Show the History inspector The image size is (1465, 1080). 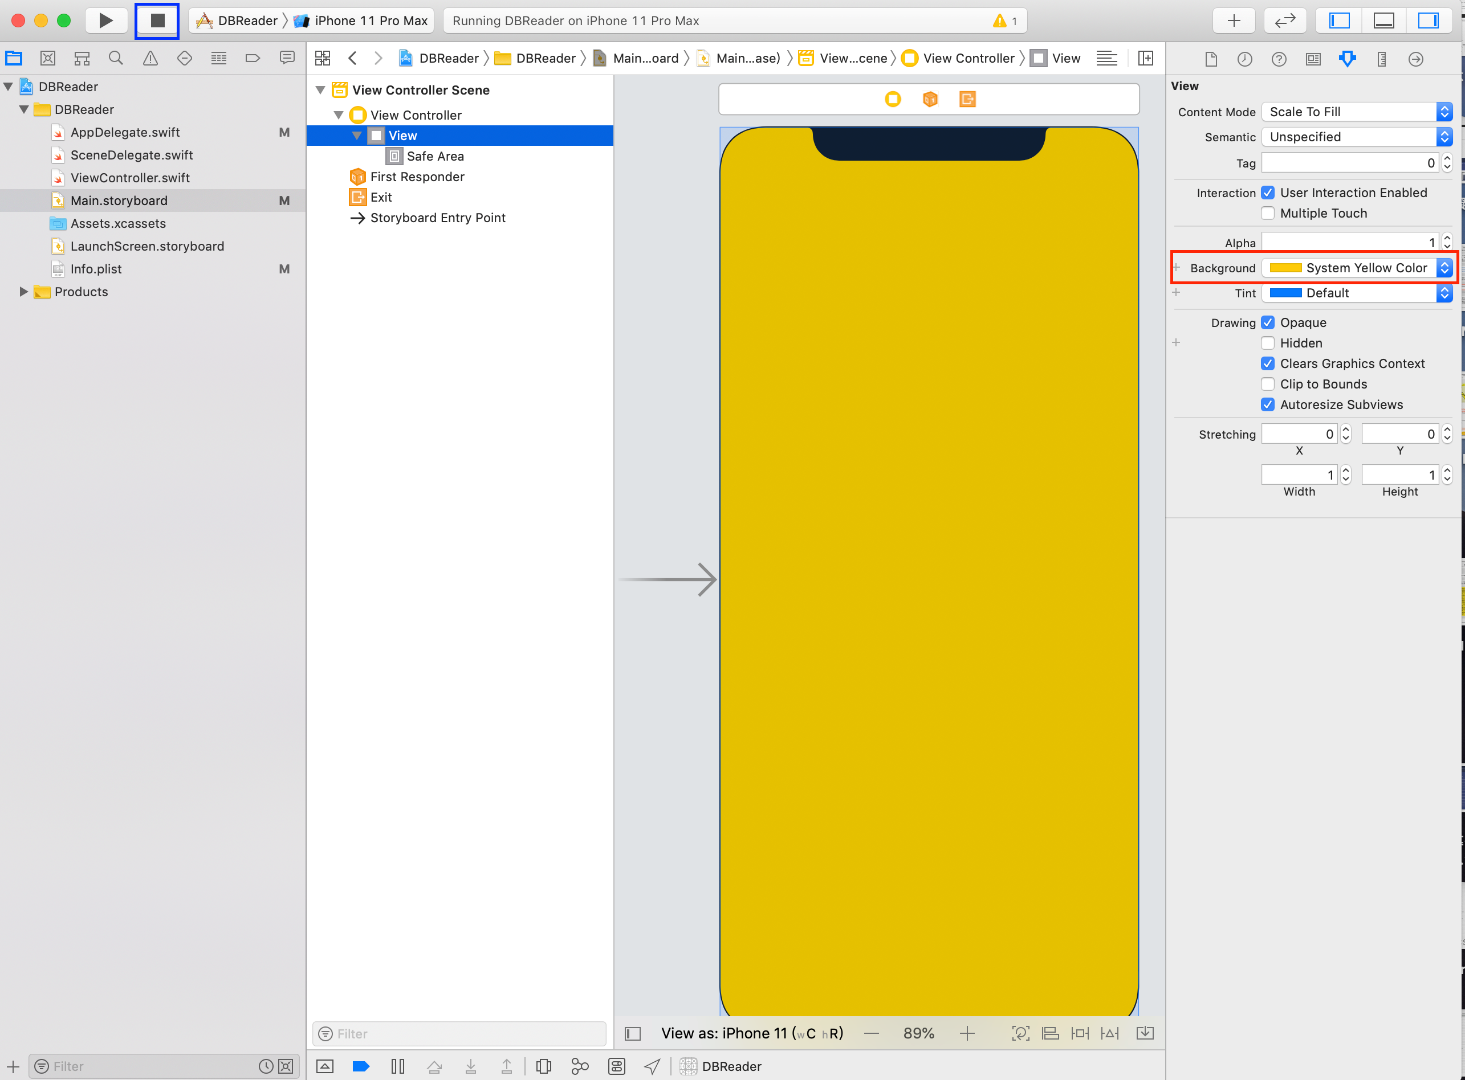coord(1245,59)
